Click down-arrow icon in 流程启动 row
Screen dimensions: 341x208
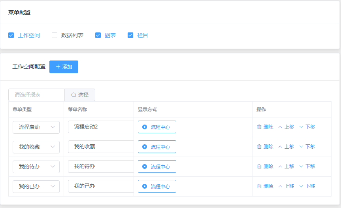(x=301, y=127)
